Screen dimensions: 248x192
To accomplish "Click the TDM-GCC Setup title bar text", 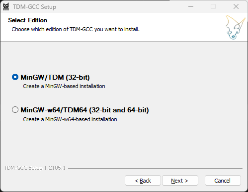I will click(x=35, y=7).
